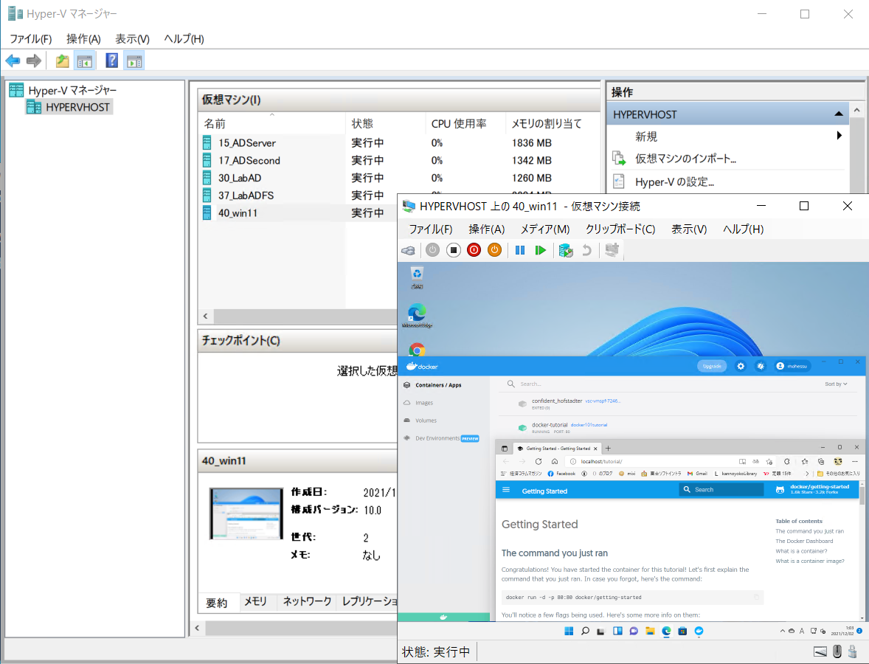The width and height of the screenshot is (869, 664).
Task: Turn off the VM with the stop icon
Action: 454,250
